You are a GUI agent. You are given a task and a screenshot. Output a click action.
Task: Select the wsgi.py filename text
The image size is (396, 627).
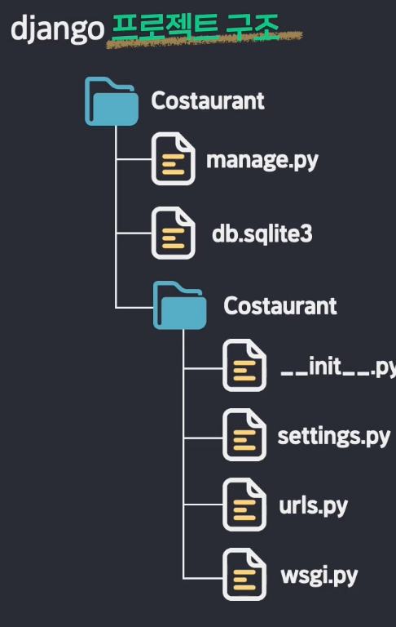coord(319,576)
